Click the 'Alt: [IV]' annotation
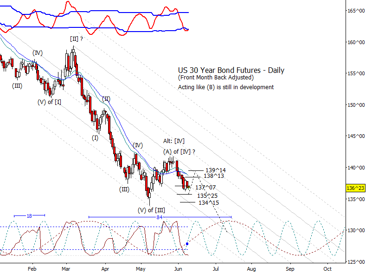This screenshot has height=280, width=372. tap(173, 141)
